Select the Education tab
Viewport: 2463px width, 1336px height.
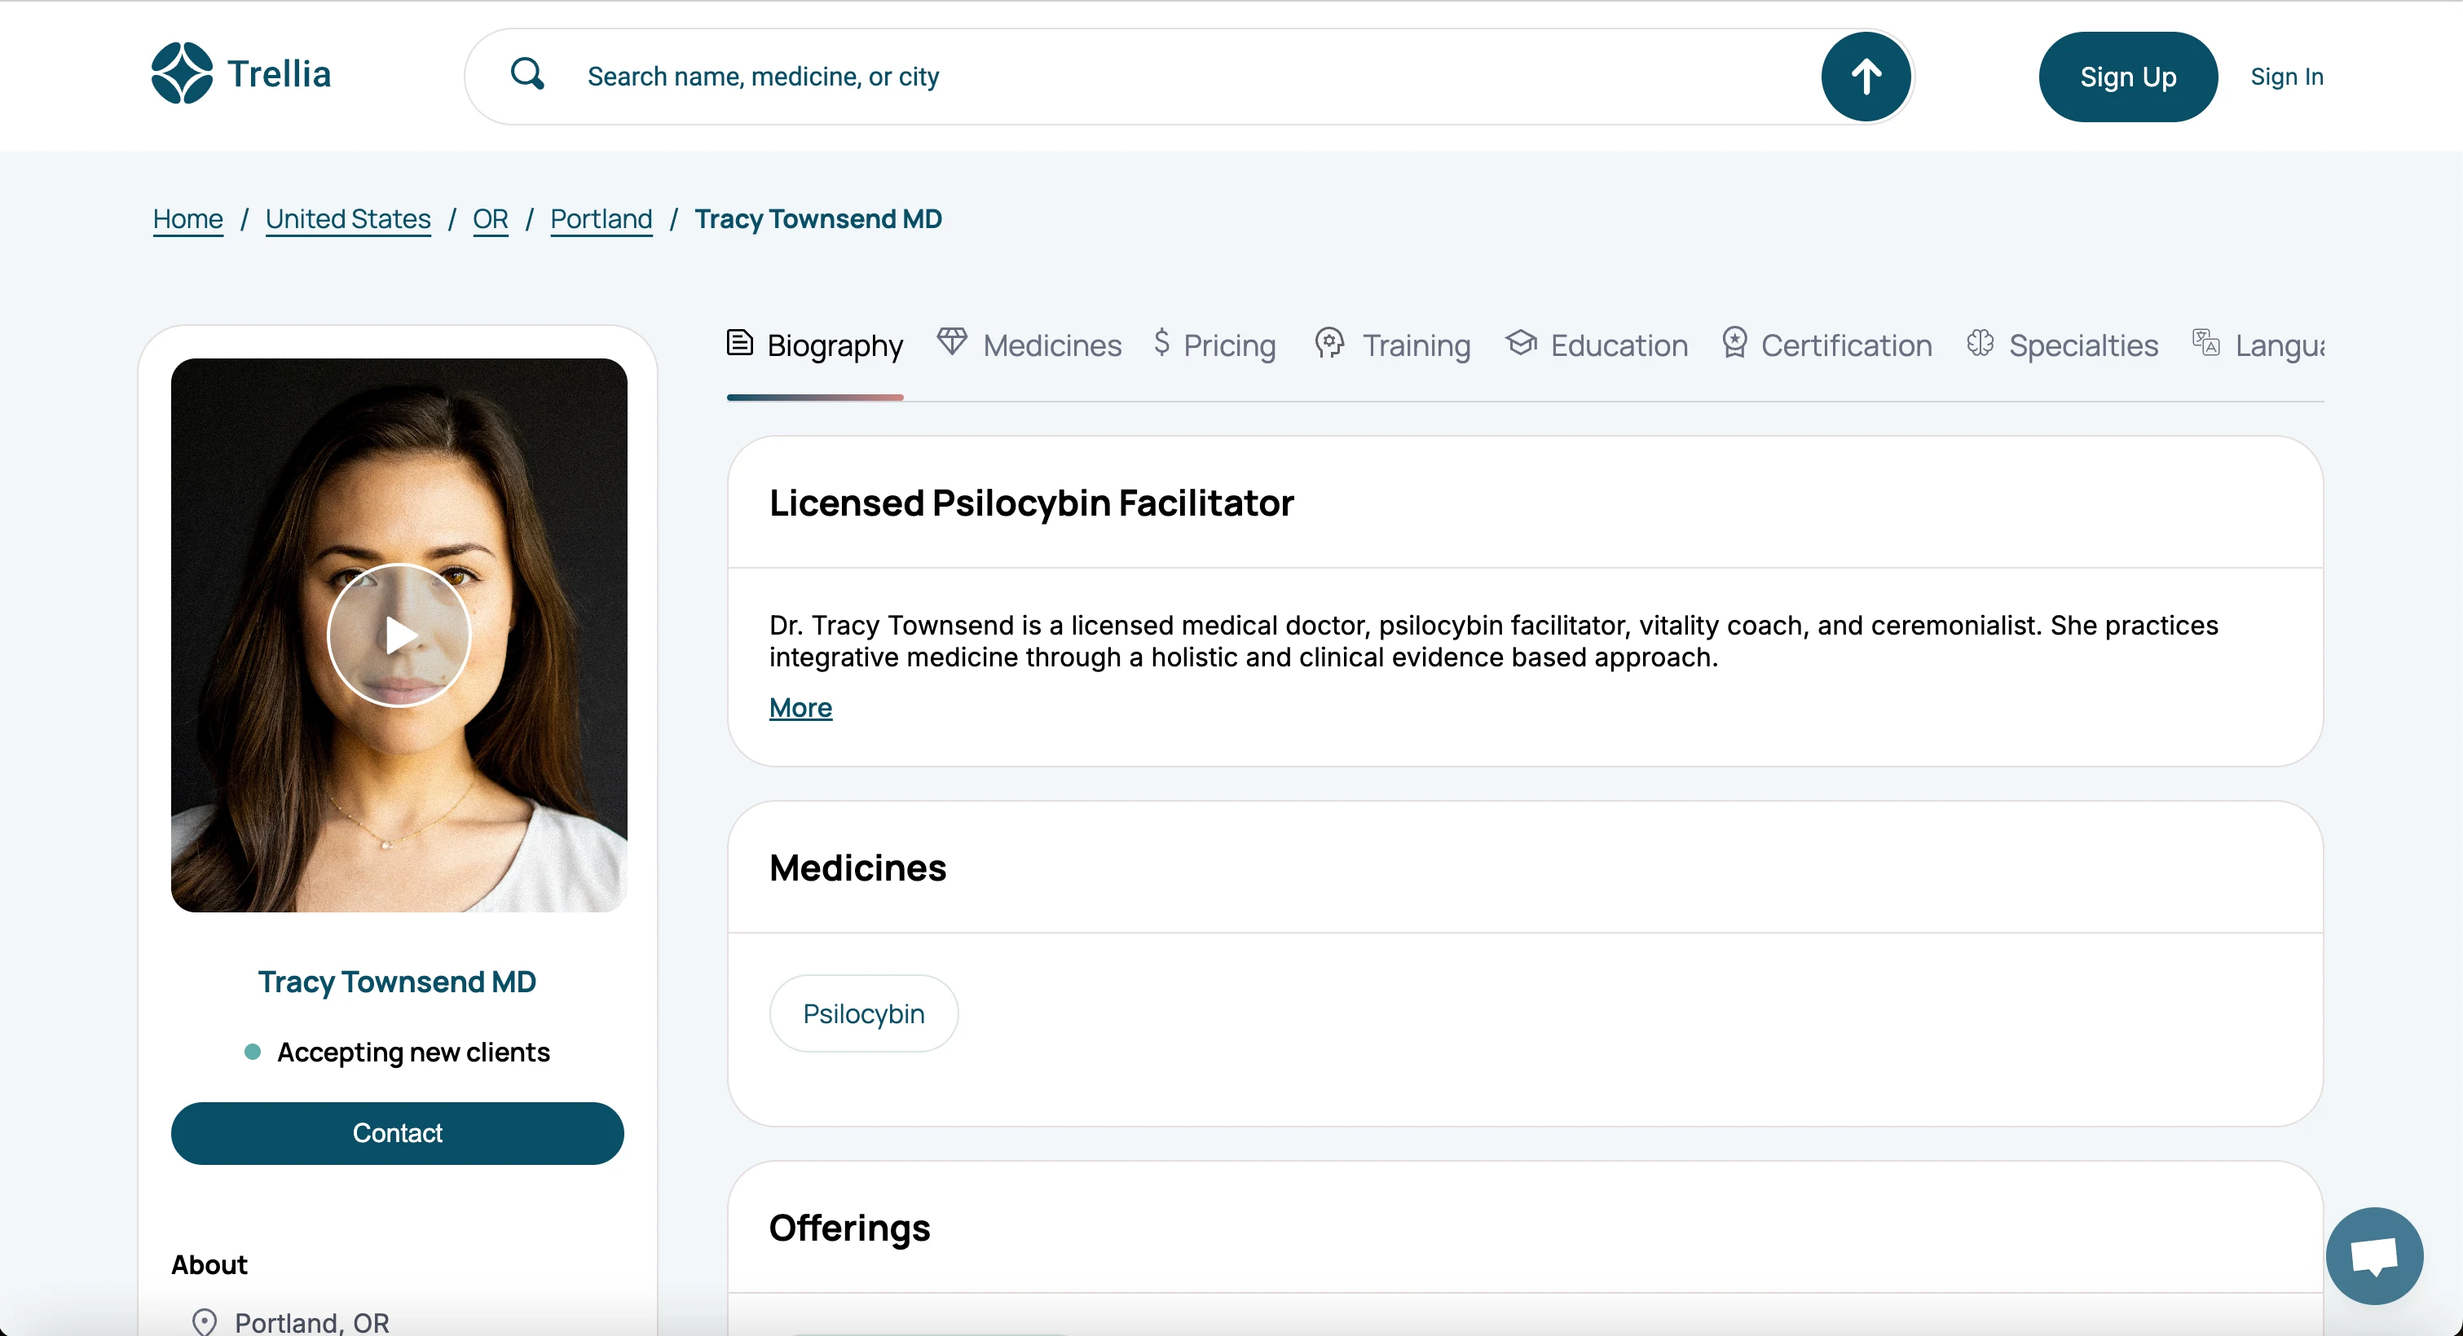pyautogui.click(x=1597, y=345)
